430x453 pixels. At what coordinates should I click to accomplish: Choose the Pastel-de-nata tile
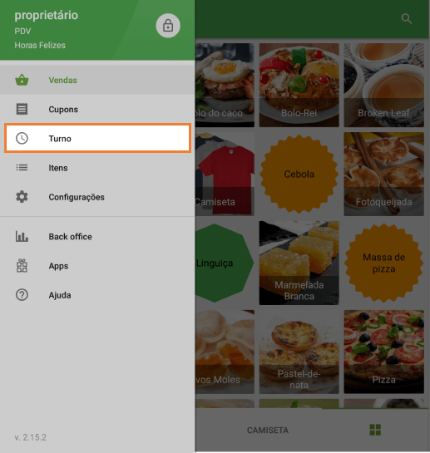click(x=299, y=352)
